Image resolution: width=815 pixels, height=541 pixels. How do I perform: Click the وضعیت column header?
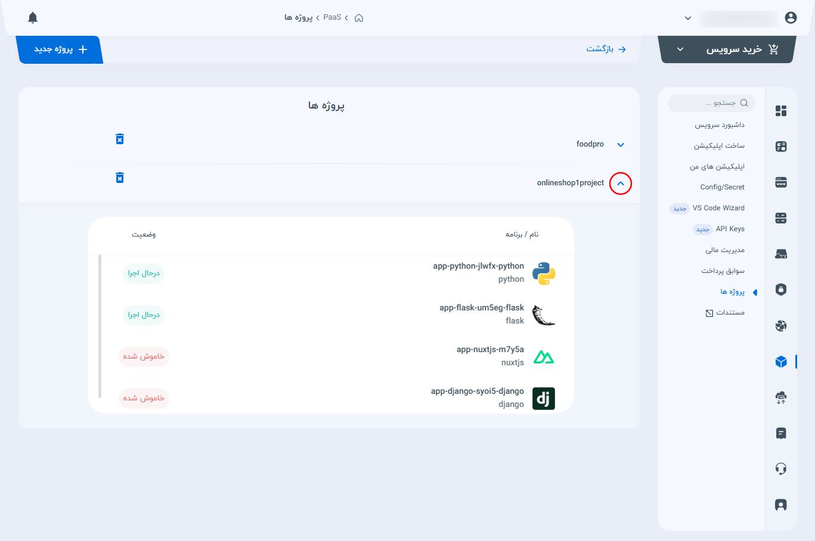[144, 235]
